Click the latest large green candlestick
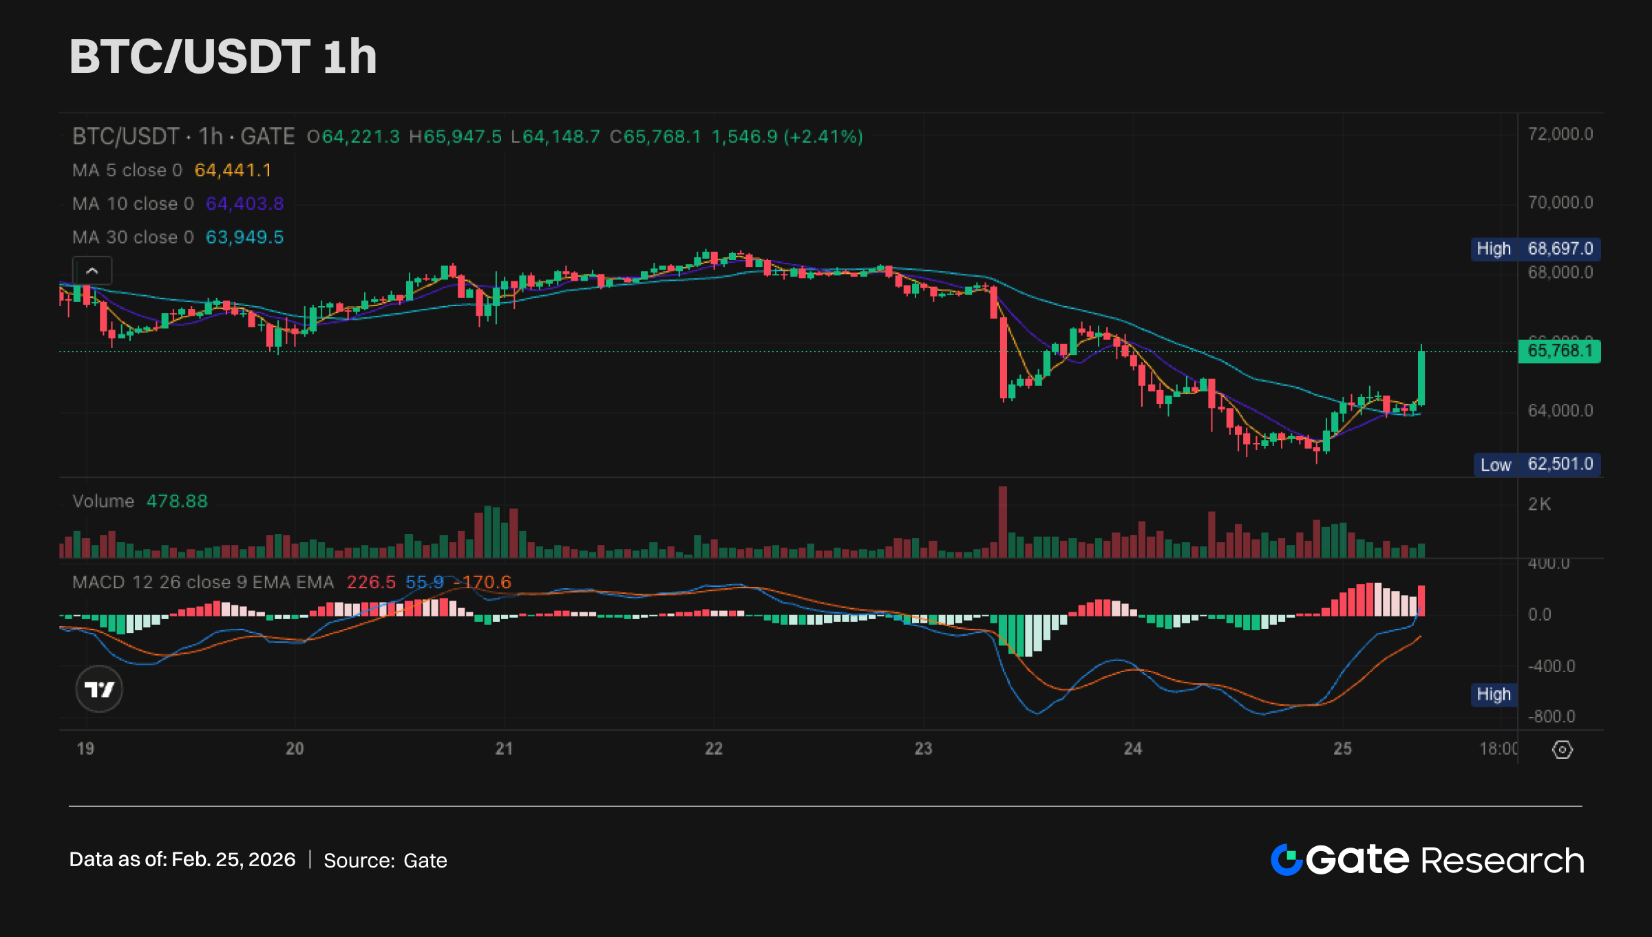Image resolution: width=1652 pixels, height=937 pixels. [x=1421, y=378]
